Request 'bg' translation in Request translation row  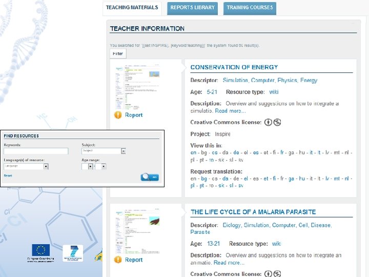click(204, 179)
